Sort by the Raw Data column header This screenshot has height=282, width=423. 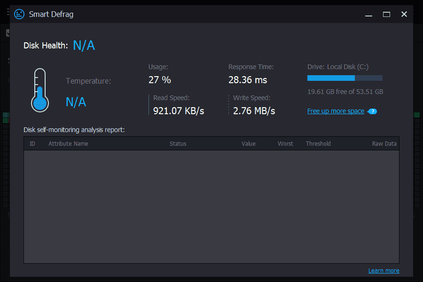click(x=384, y=143)
